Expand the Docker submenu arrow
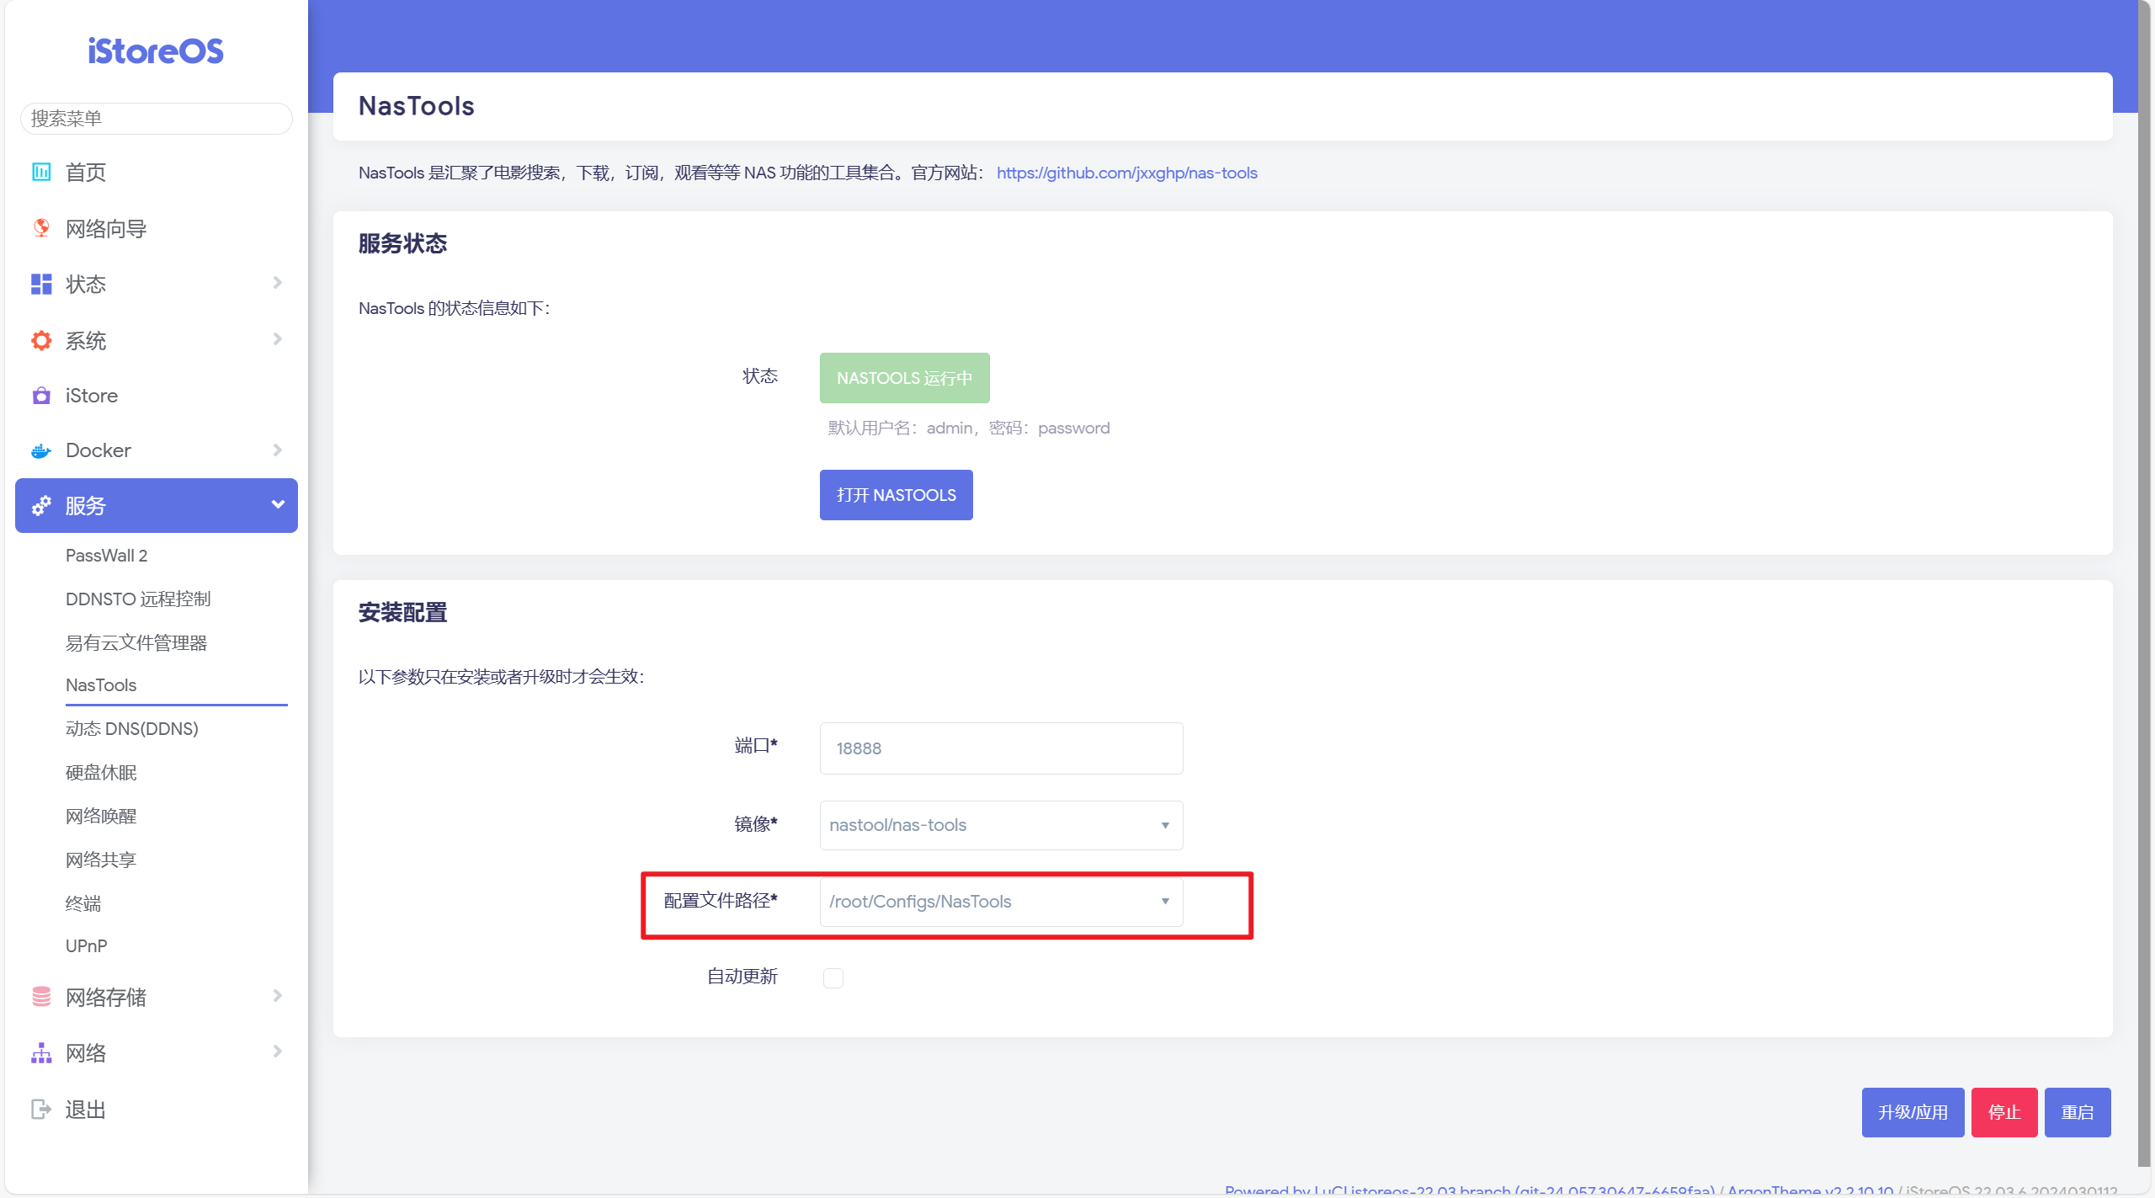Screen dimensions: 2155x1198 (x=278, y=450)
